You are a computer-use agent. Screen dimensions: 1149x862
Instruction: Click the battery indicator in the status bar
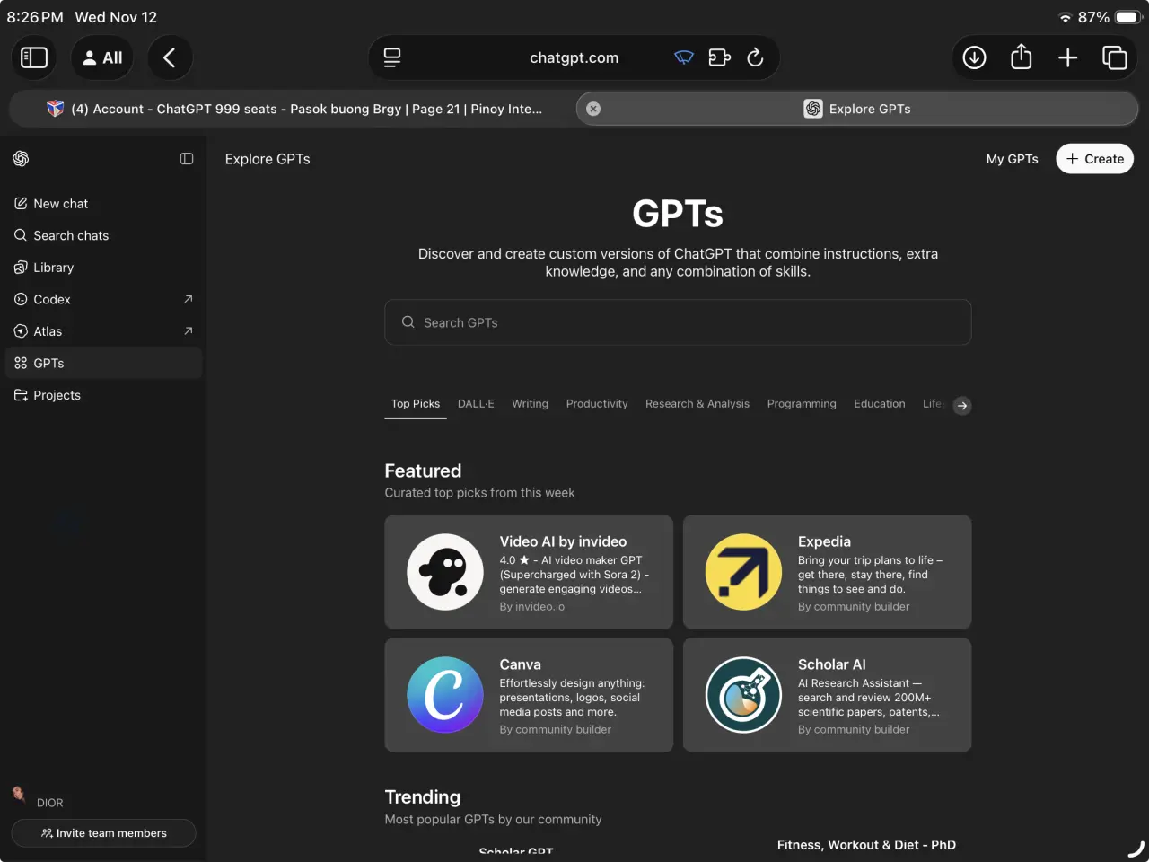pyautogui.click(x=1127, y=17)
